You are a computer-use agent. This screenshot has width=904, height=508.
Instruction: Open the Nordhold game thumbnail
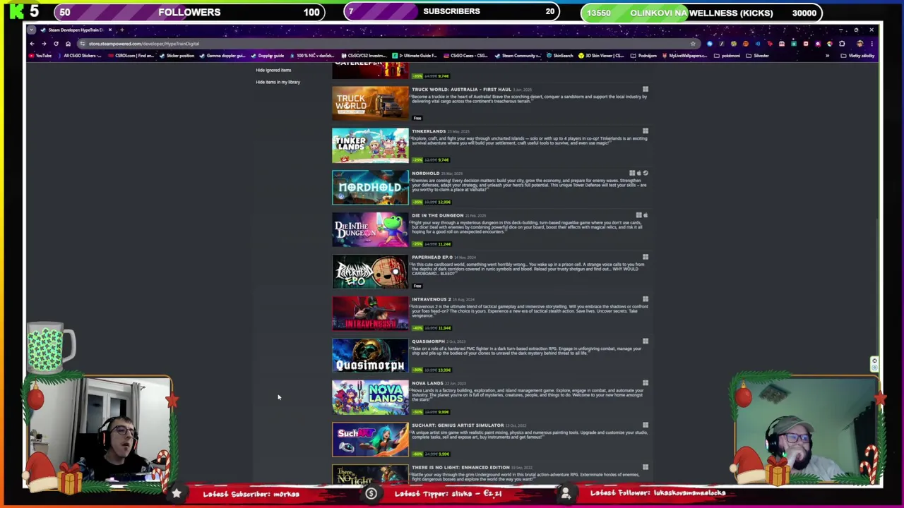tap(370, 188)
